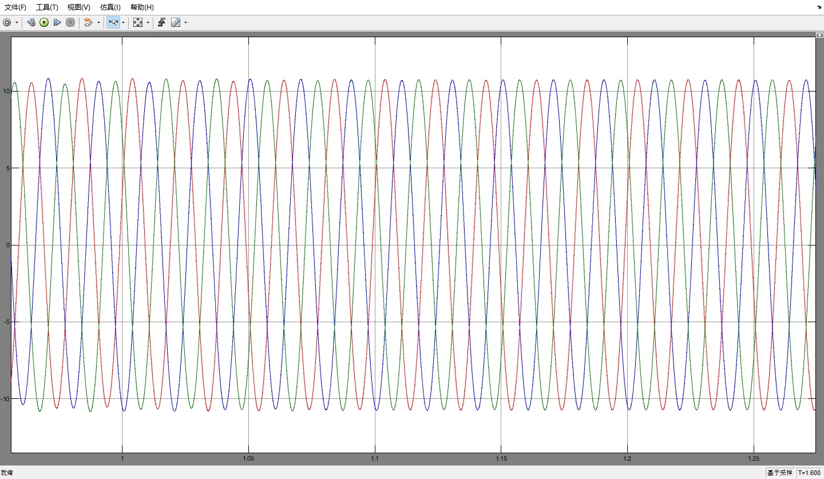
Task: Click the x-axis label 1.15
Action: pos(501,459)
